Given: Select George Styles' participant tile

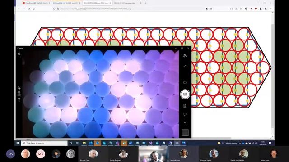Looking at the screenshot, I should (x=214, y=154).
